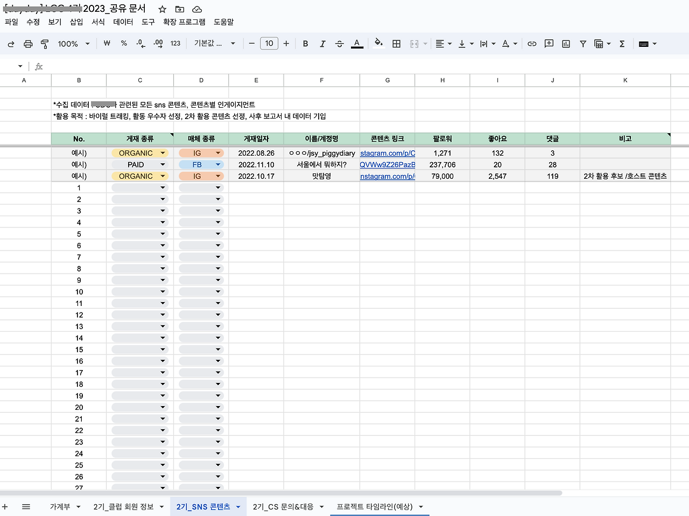Expand the FB media type dropdown
Screen dimensions: 689x516
[217, 164]
